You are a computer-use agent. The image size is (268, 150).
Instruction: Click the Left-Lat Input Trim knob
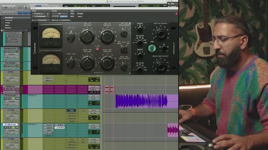(x=87, y=36)
